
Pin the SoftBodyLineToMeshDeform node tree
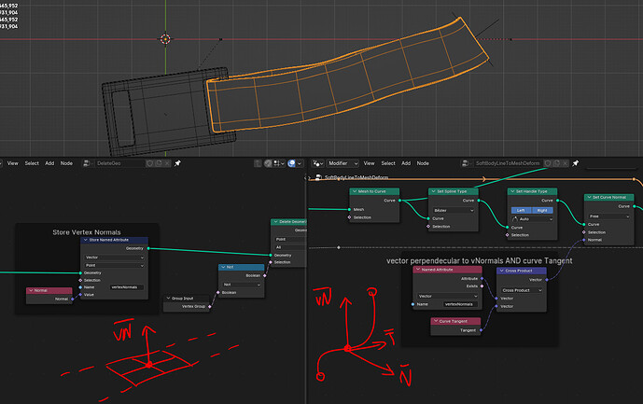pos(575,163)
